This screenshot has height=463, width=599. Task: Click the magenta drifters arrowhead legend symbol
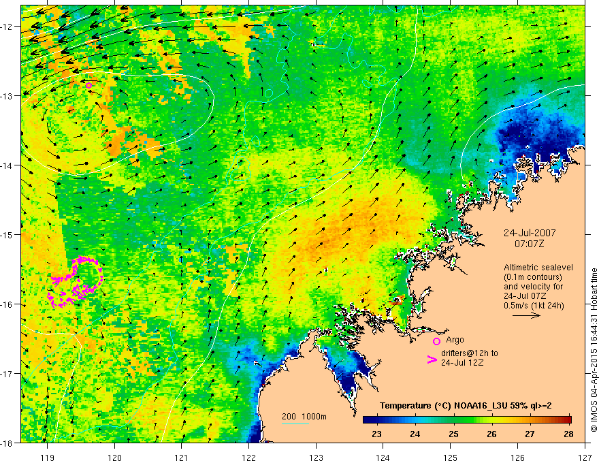(x=432, y=360)
